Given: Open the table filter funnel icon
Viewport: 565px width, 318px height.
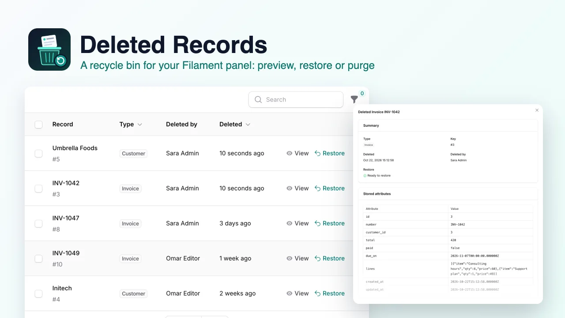Looking at the screenshot, I should 354,99.
